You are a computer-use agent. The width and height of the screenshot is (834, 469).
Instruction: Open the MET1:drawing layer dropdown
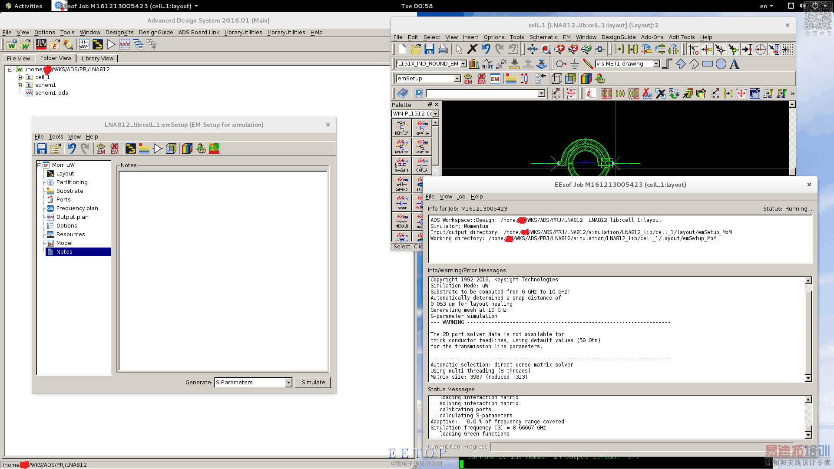pos(656,64)
